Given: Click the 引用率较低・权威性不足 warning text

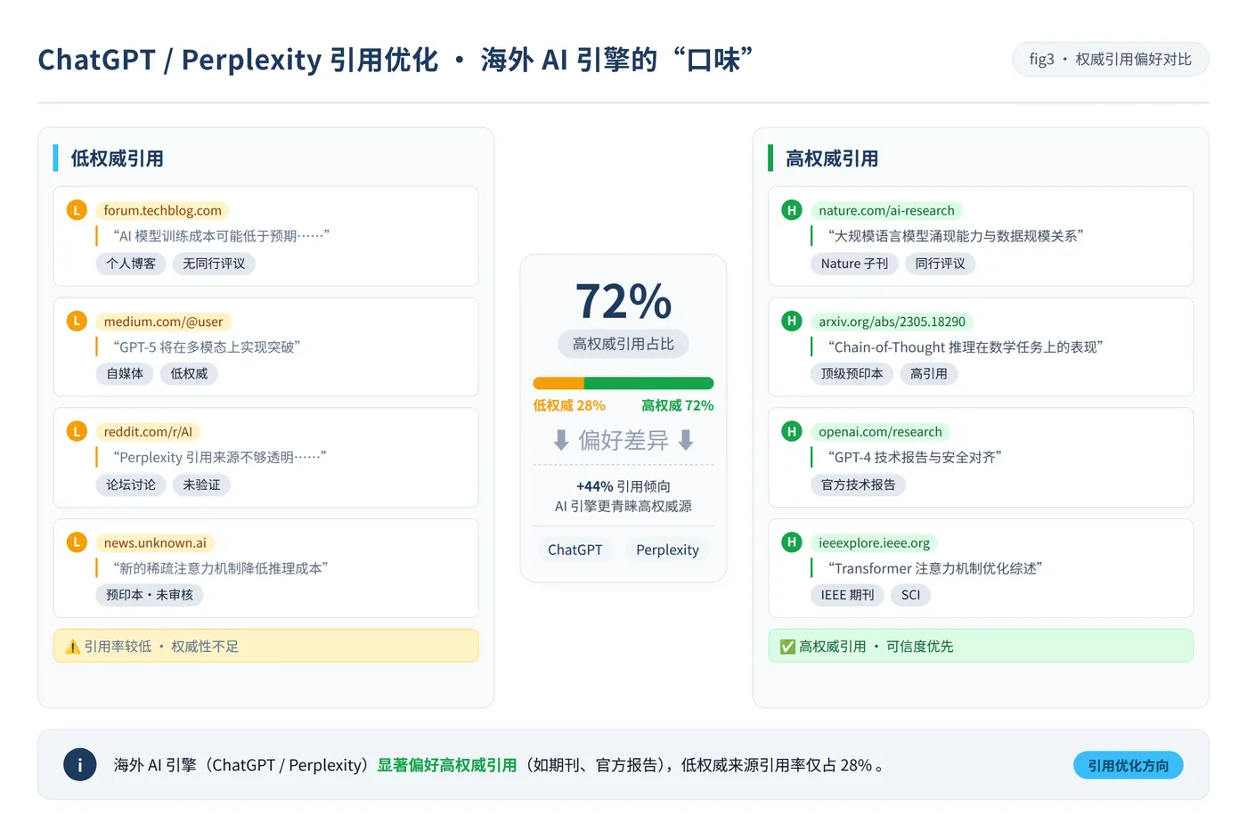Looking at the screenshot, I should (x=161, y=647).
